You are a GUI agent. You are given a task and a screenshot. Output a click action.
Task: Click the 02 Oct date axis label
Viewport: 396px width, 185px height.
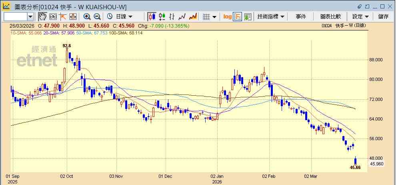(67, 176)
